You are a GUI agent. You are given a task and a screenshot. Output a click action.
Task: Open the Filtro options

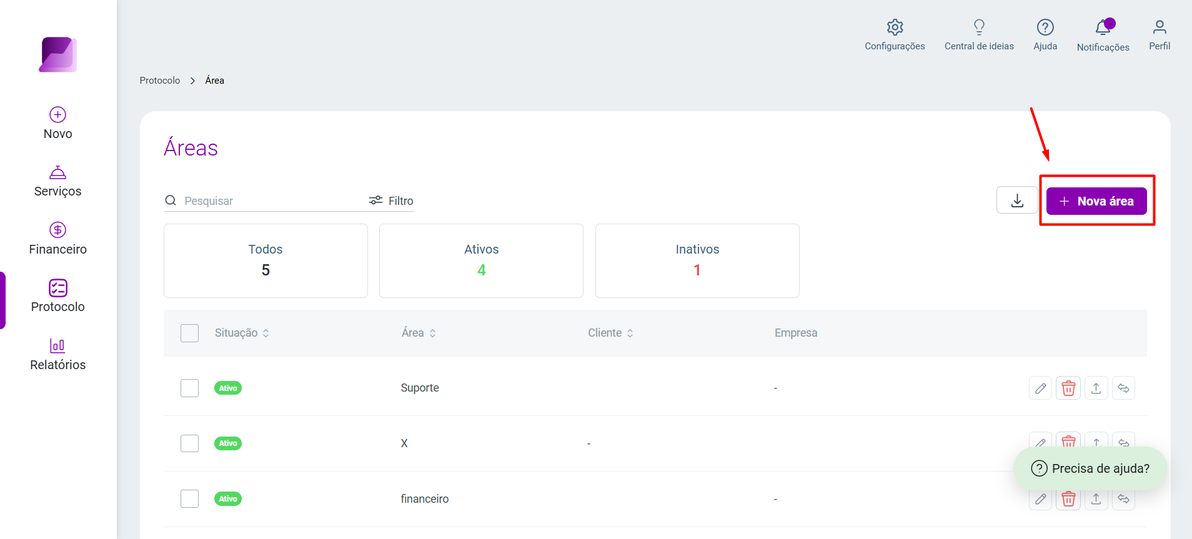(391, 200)
